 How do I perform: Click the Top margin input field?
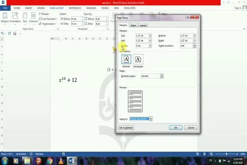(x=142, y=36)
